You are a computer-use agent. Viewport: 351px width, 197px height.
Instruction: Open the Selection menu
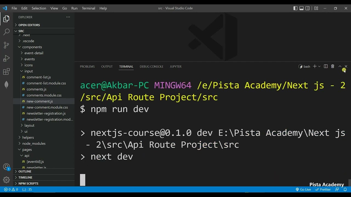tap(39, 8)
